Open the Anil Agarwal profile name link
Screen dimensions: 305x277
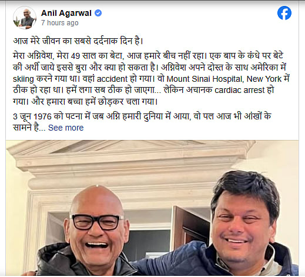pos(66,13)
